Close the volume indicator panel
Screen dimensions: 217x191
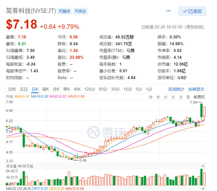[x=203, y=166]
